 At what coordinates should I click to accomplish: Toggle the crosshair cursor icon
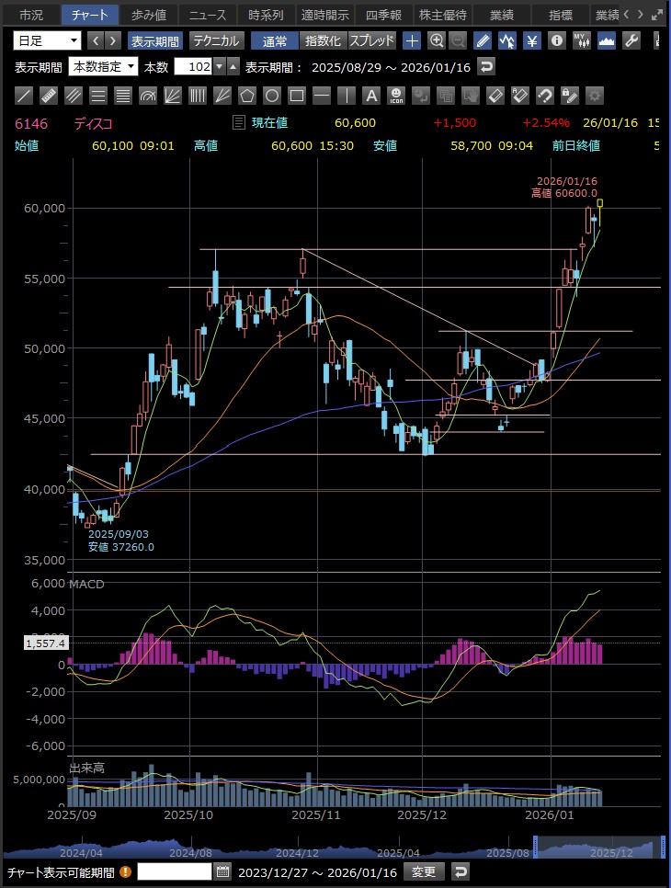pos(412,40)
